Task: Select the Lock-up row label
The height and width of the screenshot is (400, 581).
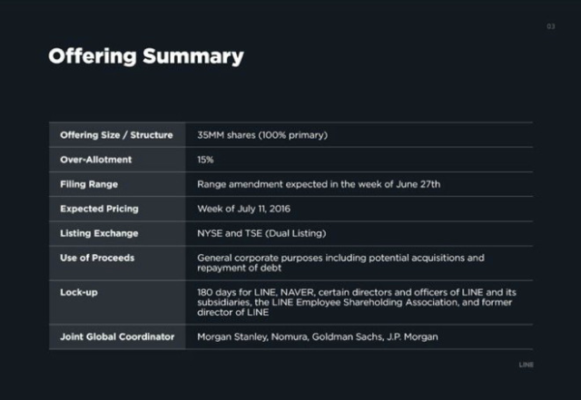Action: (79, 292)
